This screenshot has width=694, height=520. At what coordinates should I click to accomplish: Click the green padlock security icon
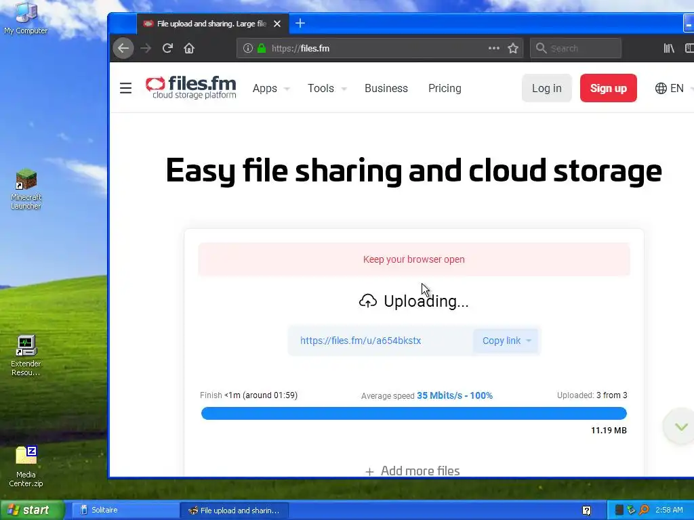[262, 48]
